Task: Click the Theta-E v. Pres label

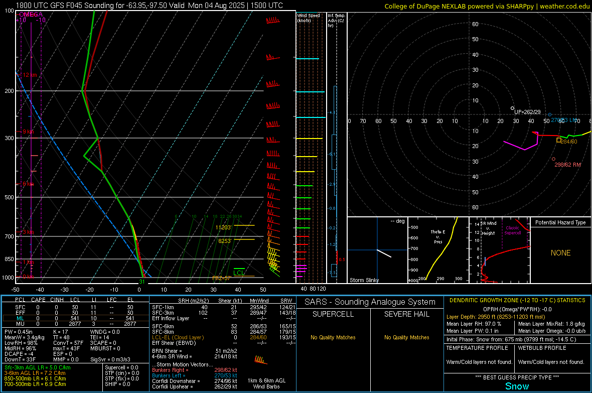Action: click(x=438, y=236)
